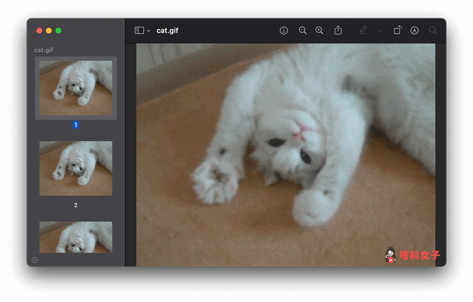Image resolution: width=473 pixels, height=302 pixels.
Task: Select frame 2 thumbnail in sidebar
Action: pos(76,168)
